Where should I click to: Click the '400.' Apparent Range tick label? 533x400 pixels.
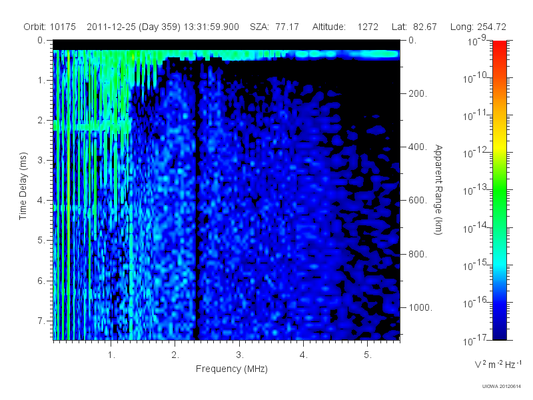coord(418,147)
